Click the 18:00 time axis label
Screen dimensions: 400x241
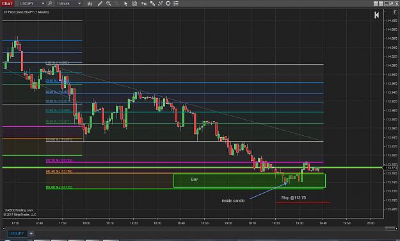pyautogui.click(x=86, y=223)
